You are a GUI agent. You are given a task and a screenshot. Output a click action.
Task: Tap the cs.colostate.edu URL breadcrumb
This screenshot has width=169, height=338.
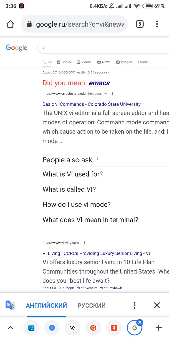(74, 93)
